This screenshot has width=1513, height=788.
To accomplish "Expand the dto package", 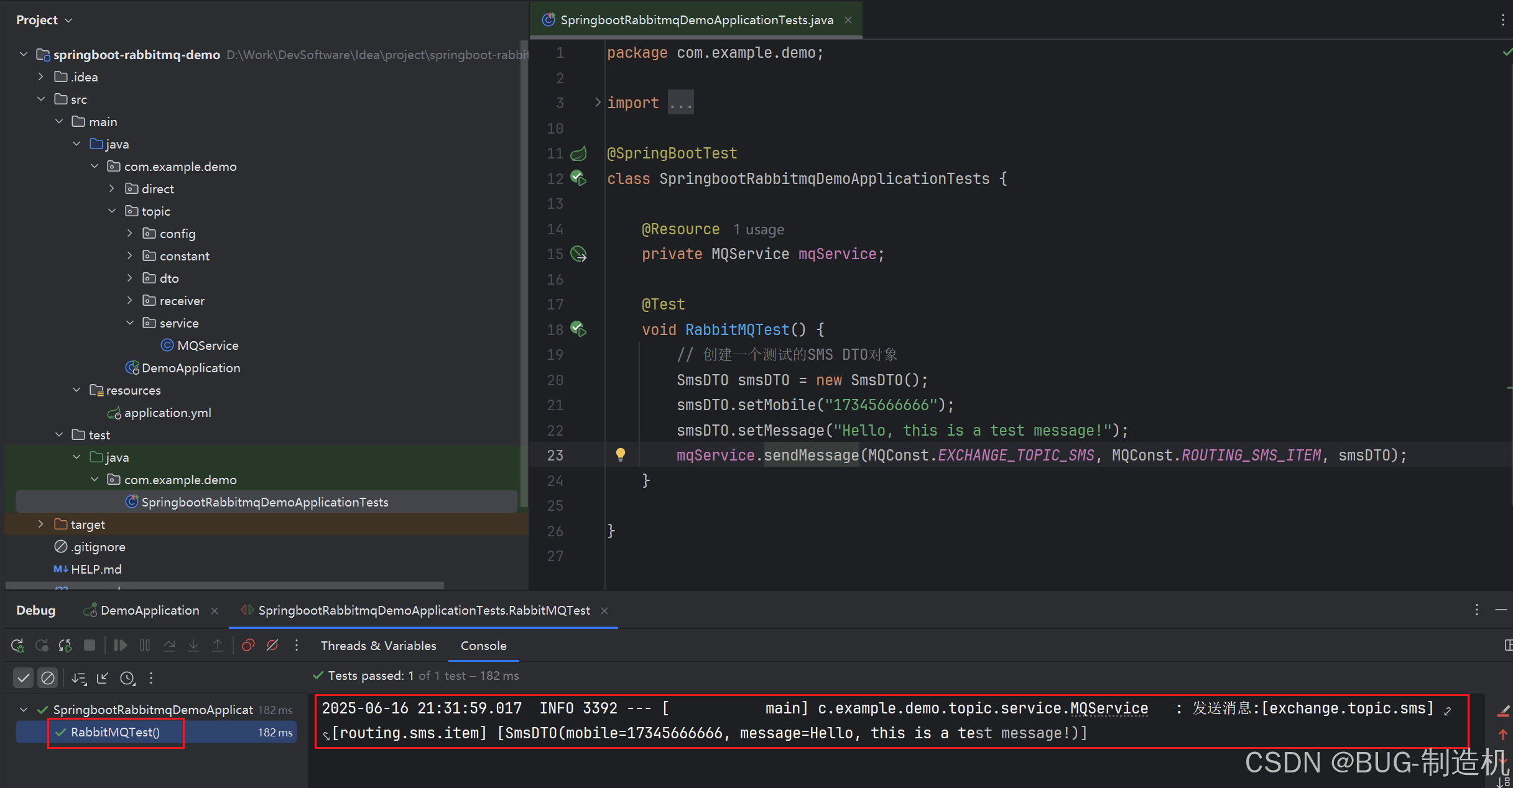I will click(x=130, y=278).
